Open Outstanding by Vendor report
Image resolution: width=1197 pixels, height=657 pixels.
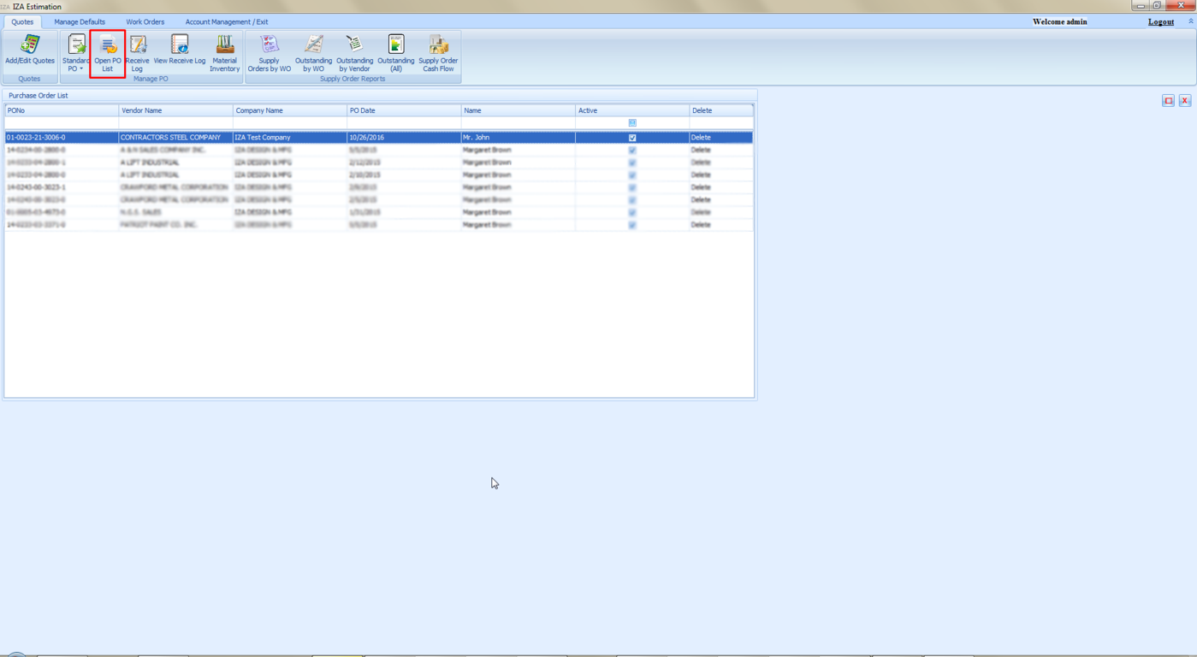pyautogui.click(x=354, y=52)
